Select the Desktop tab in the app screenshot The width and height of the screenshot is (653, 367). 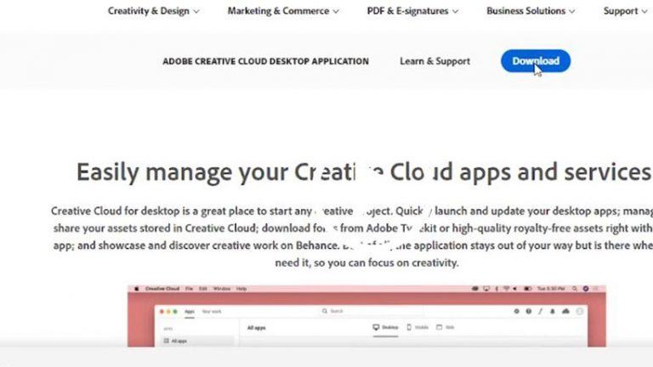pos(386,327)
